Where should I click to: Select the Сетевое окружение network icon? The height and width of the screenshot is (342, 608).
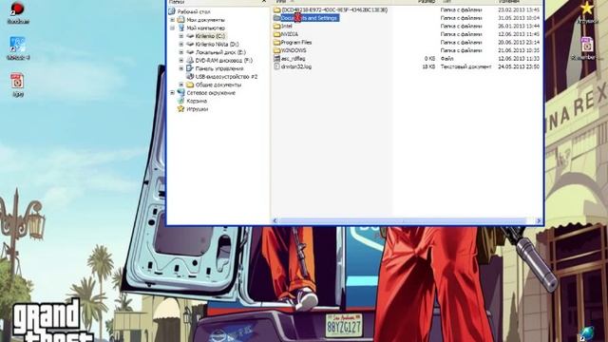pos(181,93)
